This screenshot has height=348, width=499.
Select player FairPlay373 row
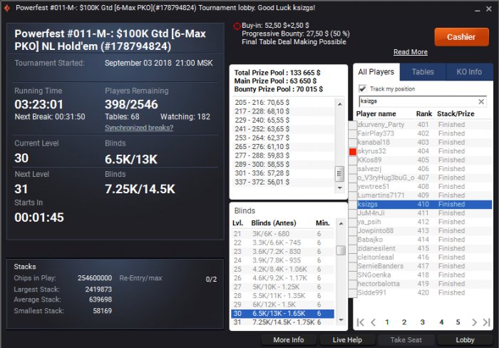click(x=424, y=133)
